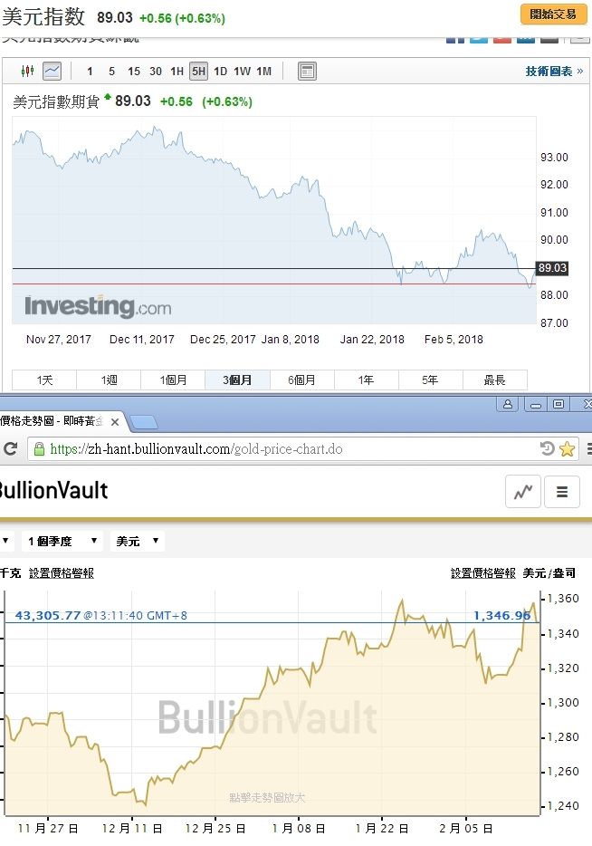Image resolution: width=592 pixels, height=846 pixels.
Task: Select the area line chart icon
Action: point(52,71)
